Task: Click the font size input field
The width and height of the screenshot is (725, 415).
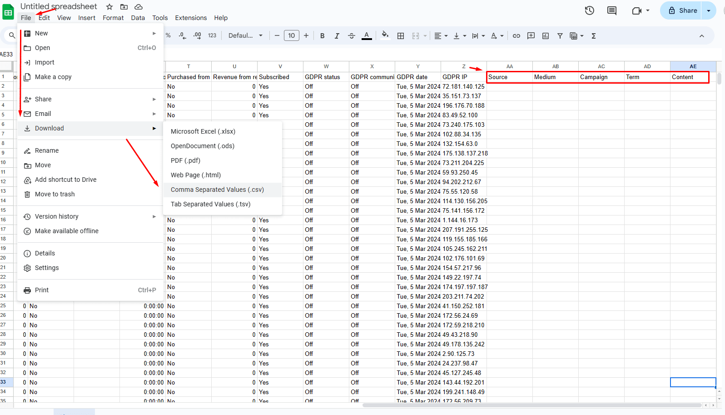Action: (292, 36)
